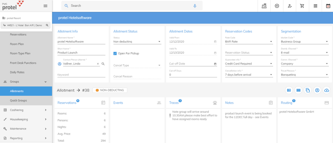Toggle the hamburger sidebar menu
The image size is (333, 143).
click(46, 6)
